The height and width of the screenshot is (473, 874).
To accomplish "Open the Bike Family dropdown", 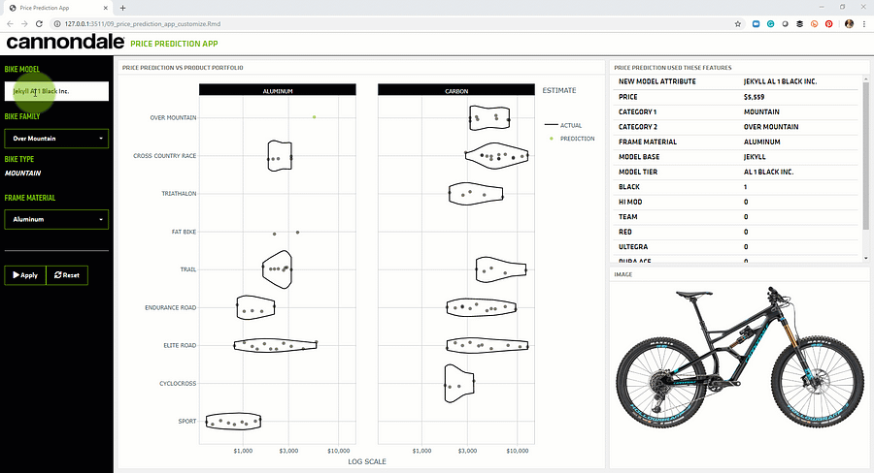I will coord(56,139).
